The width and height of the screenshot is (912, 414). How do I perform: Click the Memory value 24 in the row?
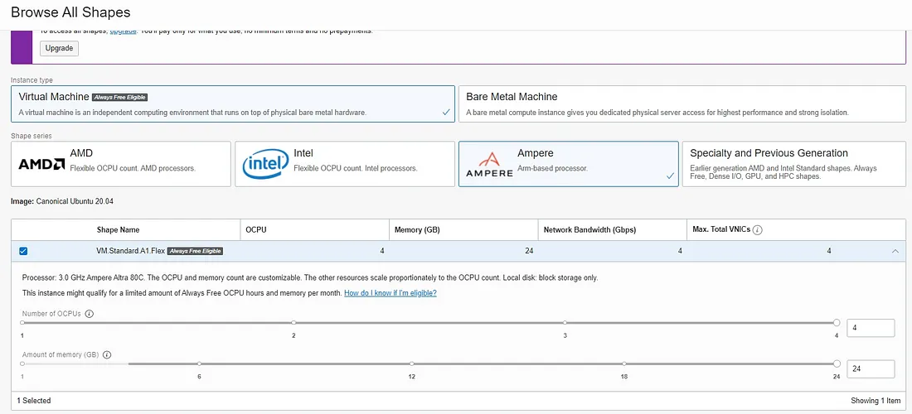528,251
